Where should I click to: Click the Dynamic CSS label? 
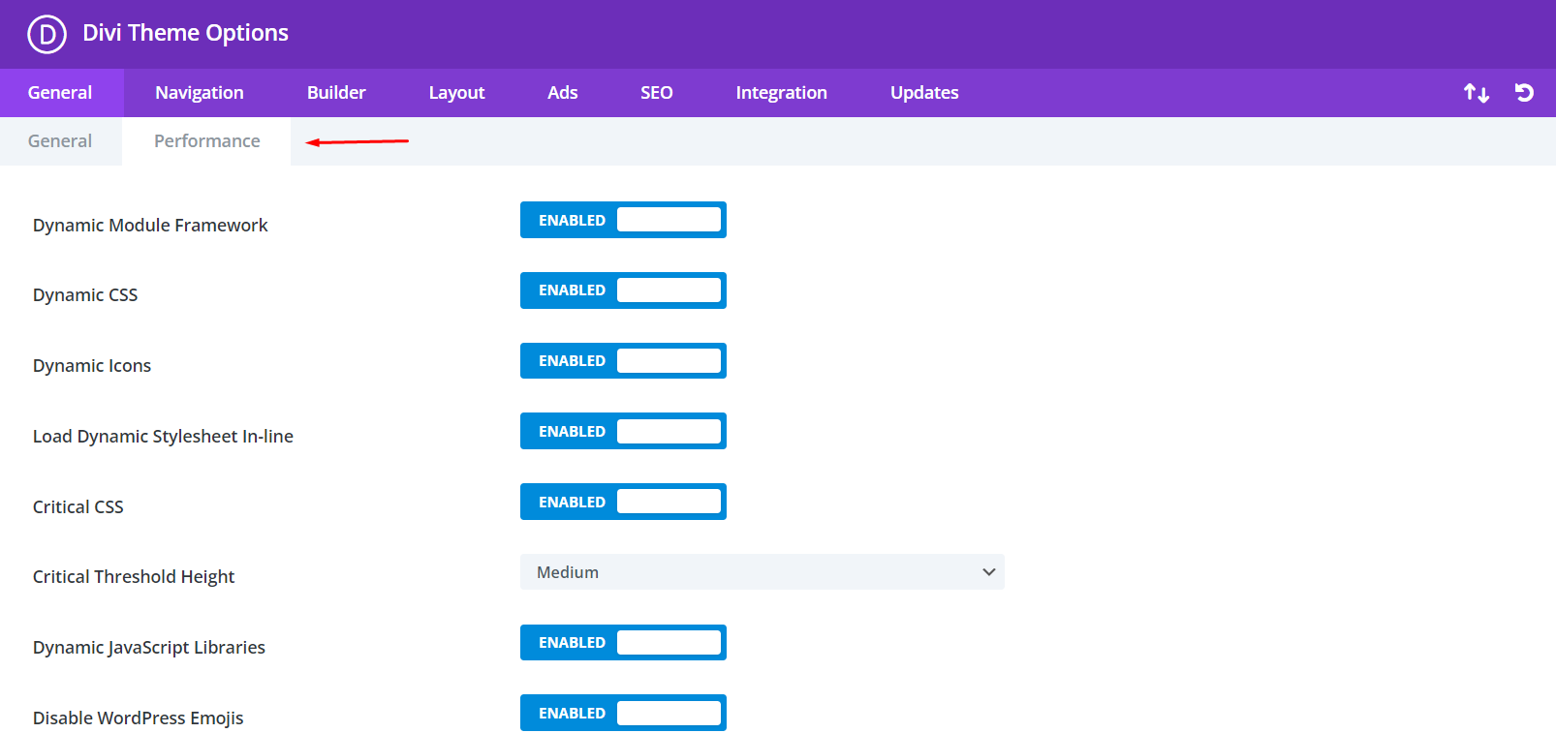click(x=85, y=295)
